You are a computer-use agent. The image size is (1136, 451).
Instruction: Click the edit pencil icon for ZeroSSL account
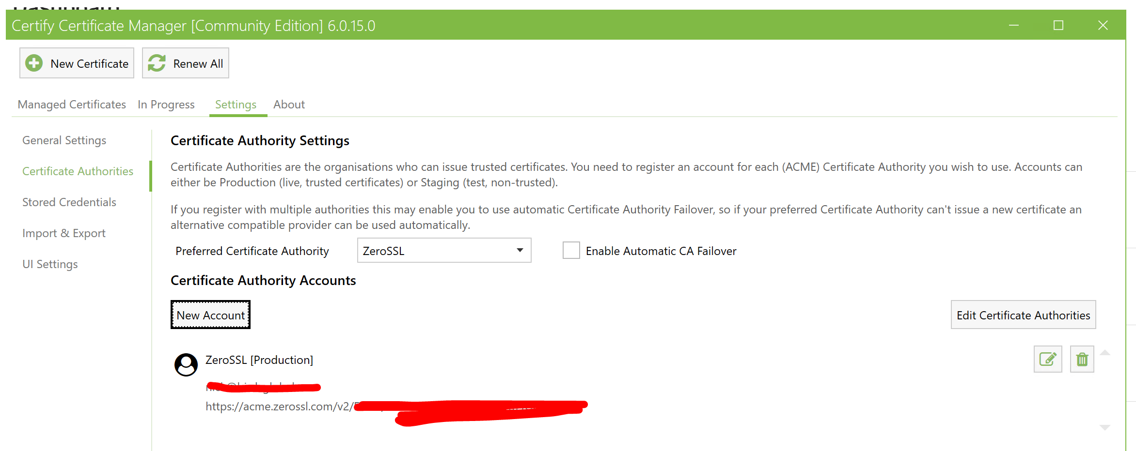click(x=1047, y=360)
